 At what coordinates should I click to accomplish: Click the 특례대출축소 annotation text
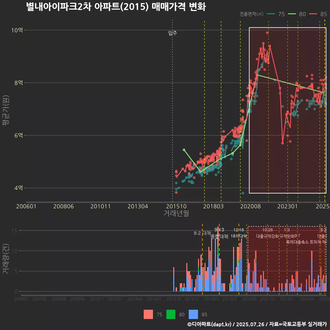[297, 242]
